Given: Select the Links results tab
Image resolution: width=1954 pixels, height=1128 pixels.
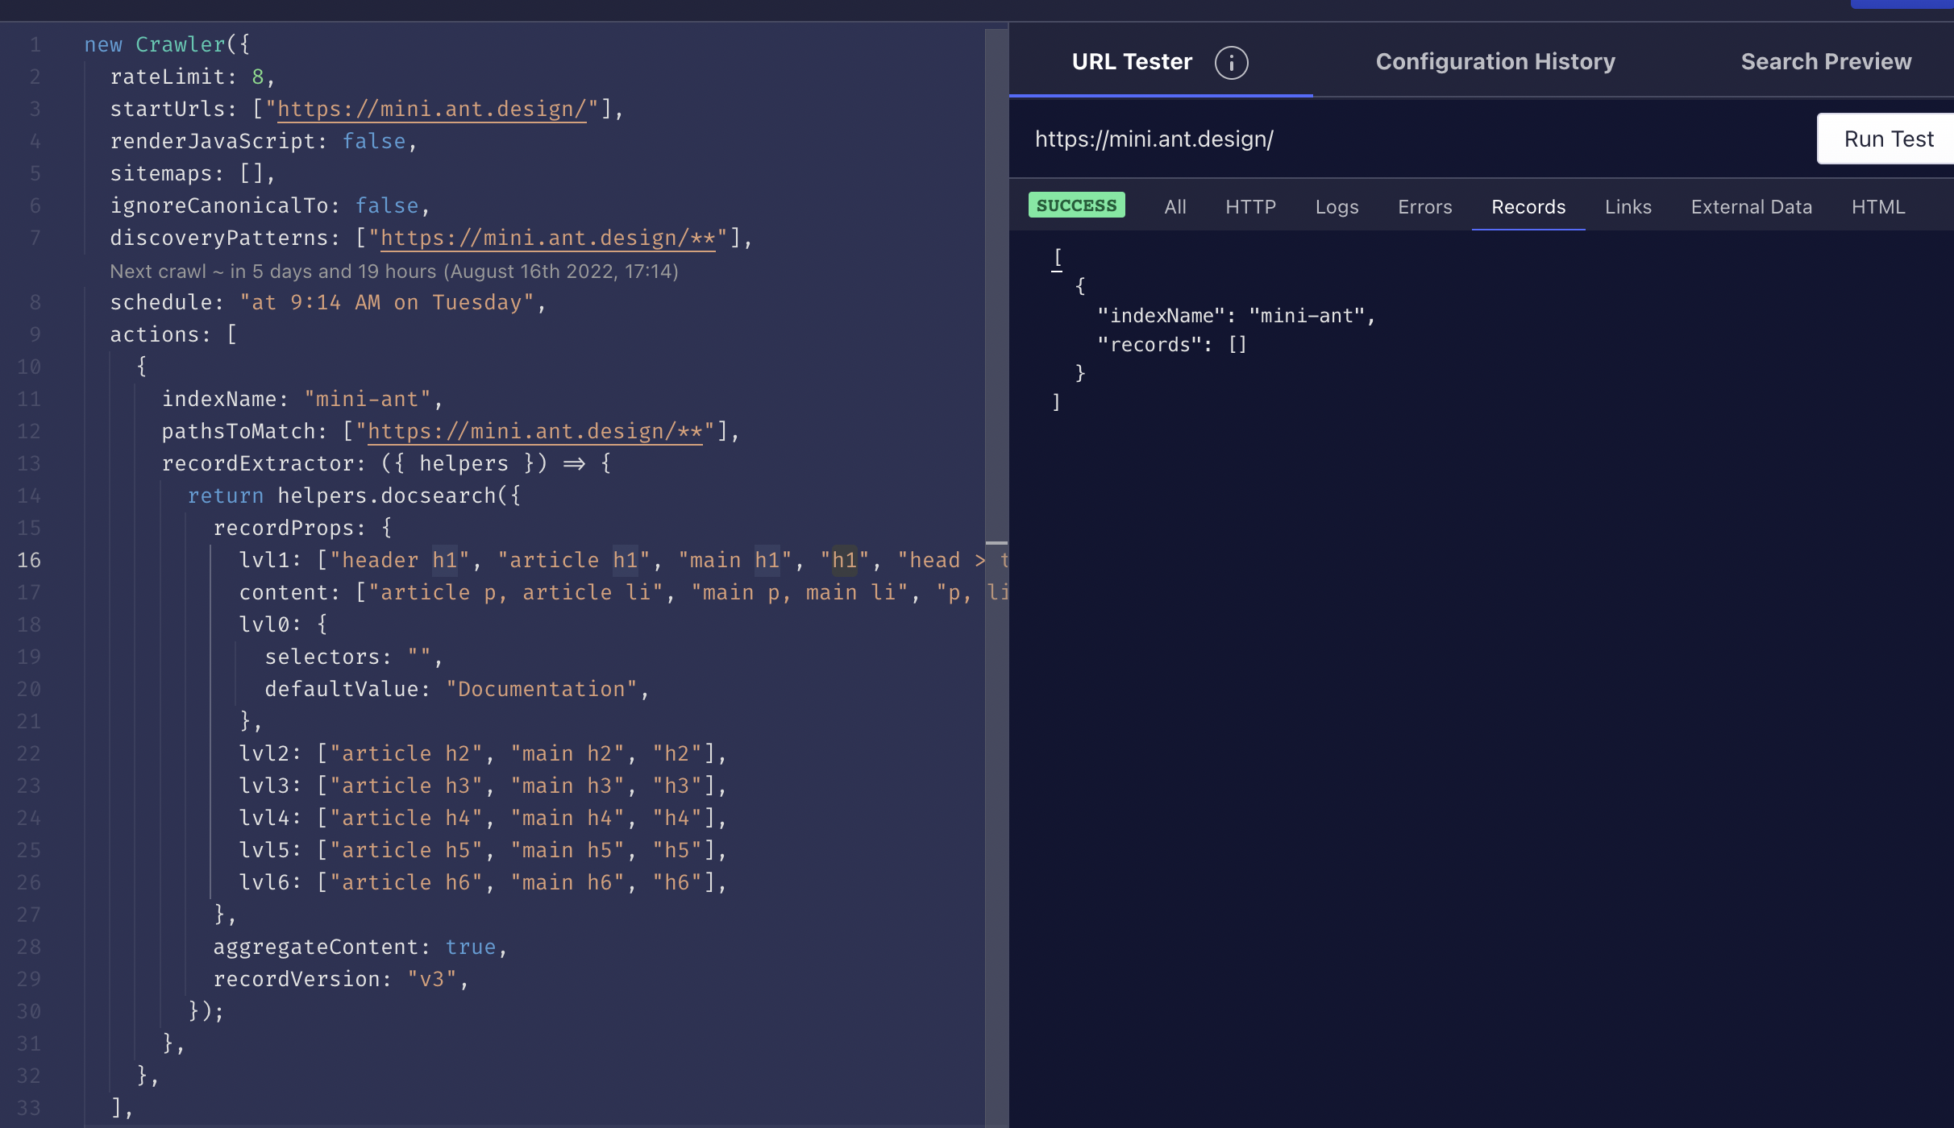Looking at the screenshot, I should click(x=1628, y=207).
